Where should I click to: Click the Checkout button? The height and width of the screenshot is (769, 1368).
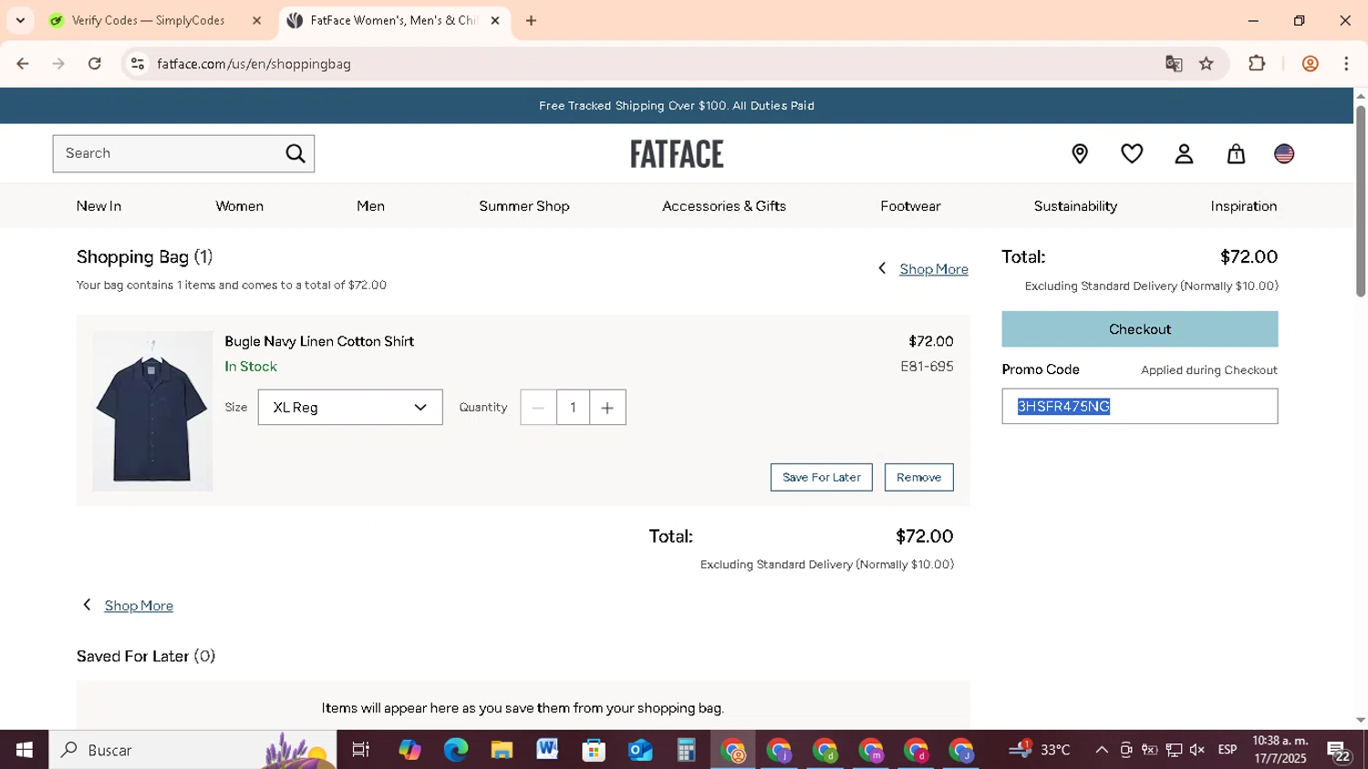click(x=1139, y=329)
